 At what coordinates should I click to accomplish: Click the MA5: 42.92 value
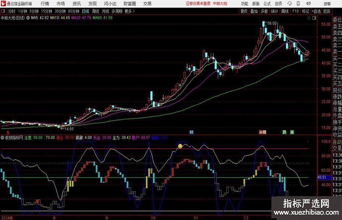tap(40, 18)
